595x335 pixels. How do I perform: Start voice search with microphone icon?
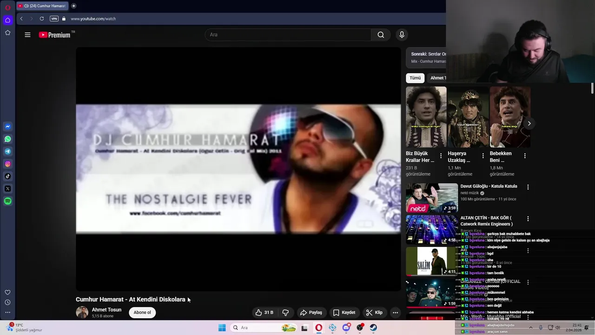(x=402, y=35)
